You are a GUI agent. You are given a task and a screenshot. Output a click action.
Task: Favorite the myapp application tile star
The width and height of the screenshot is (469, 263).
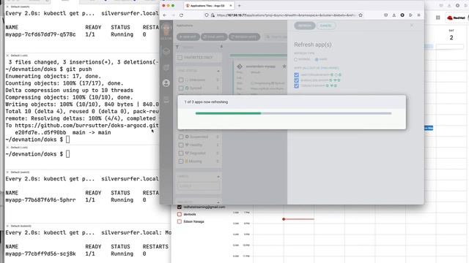(x=284, y=66)
